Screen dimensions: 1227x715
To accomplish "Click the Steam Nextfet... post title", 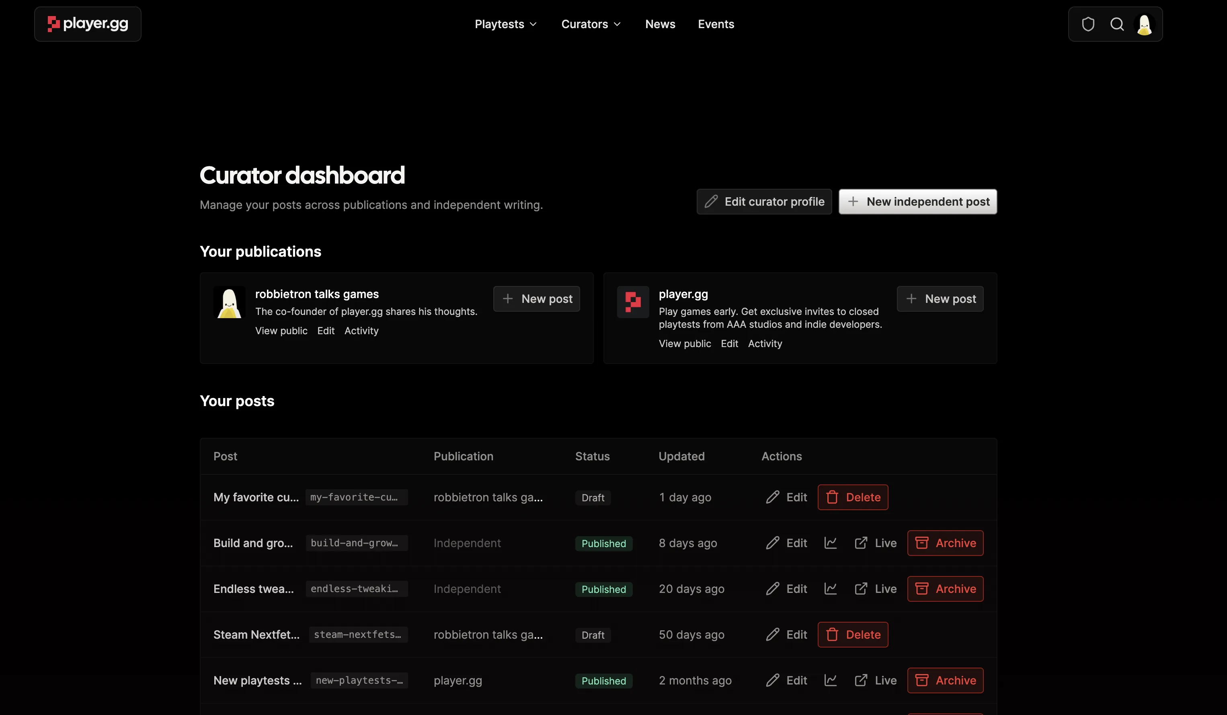I will click(256, 634).
